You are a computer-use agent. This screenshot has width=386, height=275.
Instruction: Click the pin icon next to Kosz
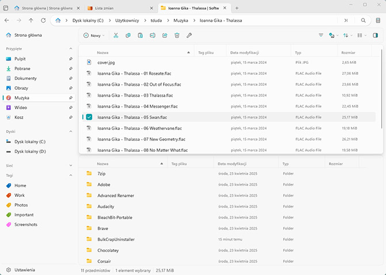coord(71,117)
